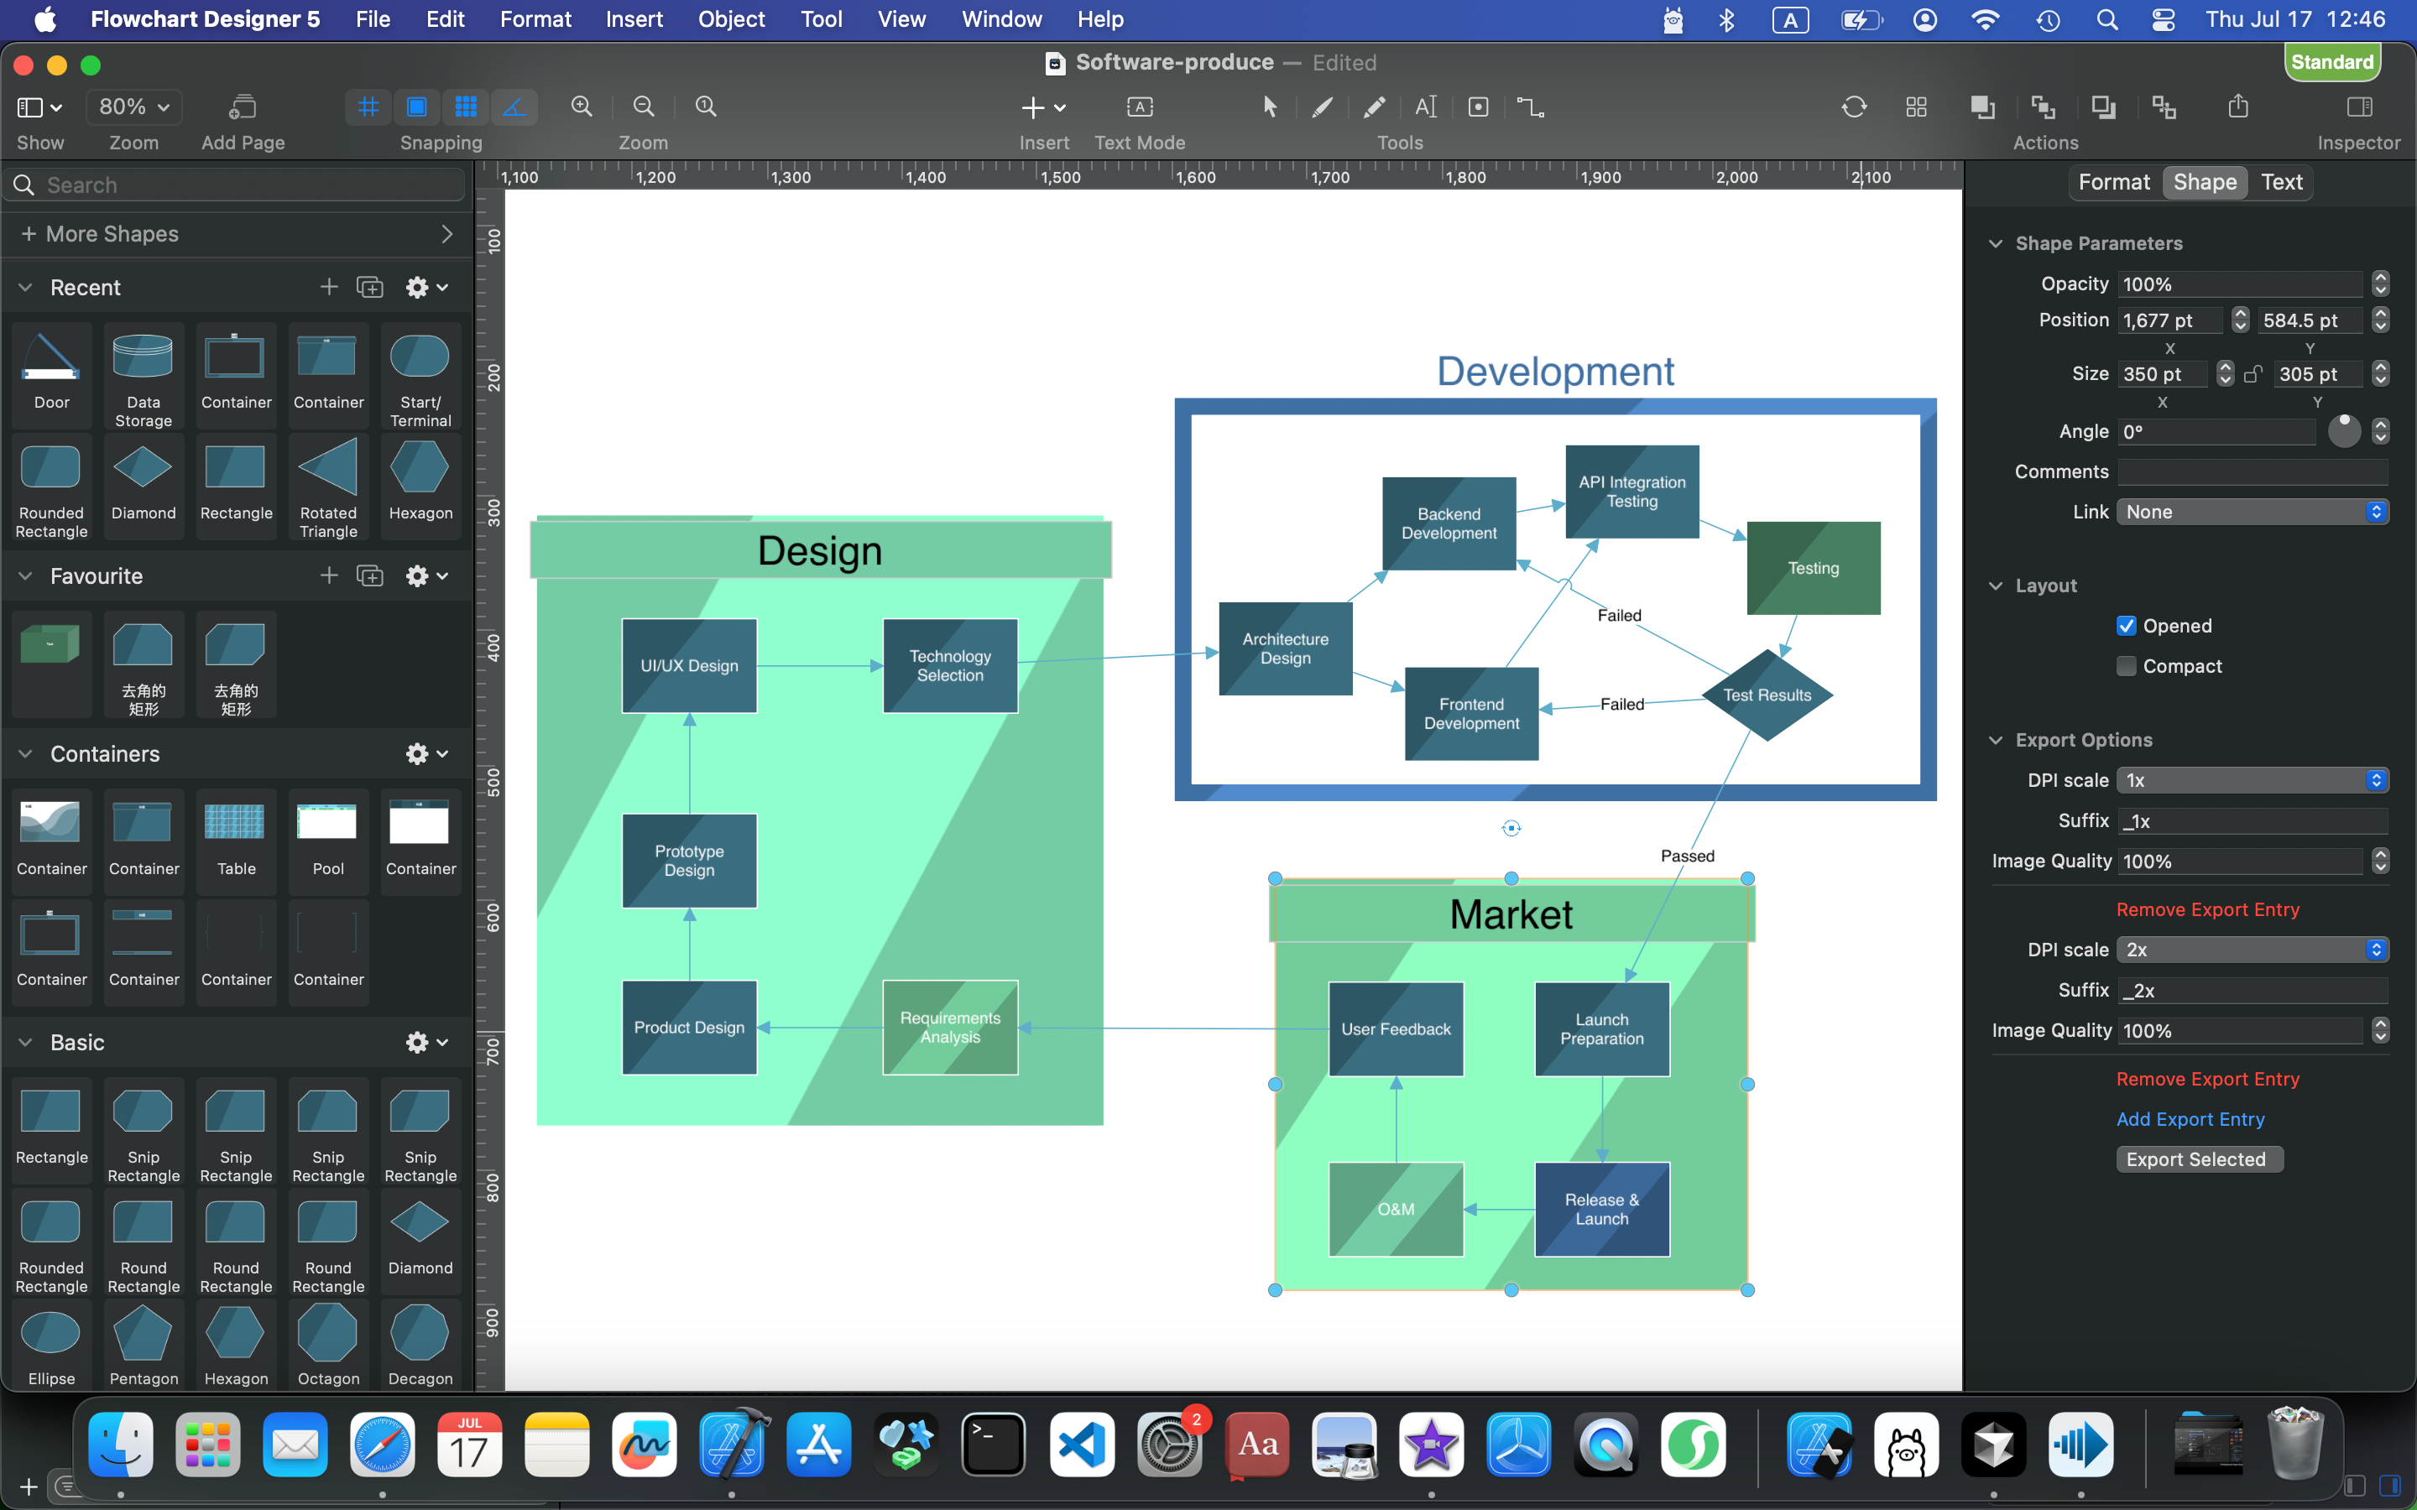
Task: Click the refresh action icon
Action: [1854, 107]
